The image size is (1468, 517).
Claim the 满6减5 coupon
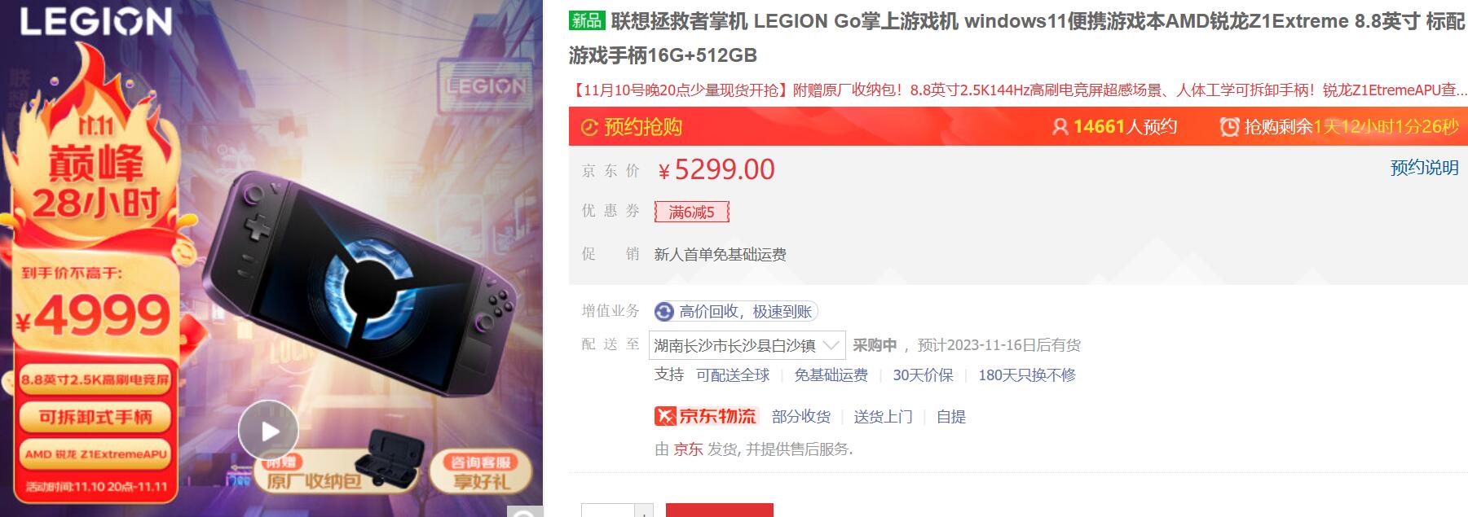(691, 212)
